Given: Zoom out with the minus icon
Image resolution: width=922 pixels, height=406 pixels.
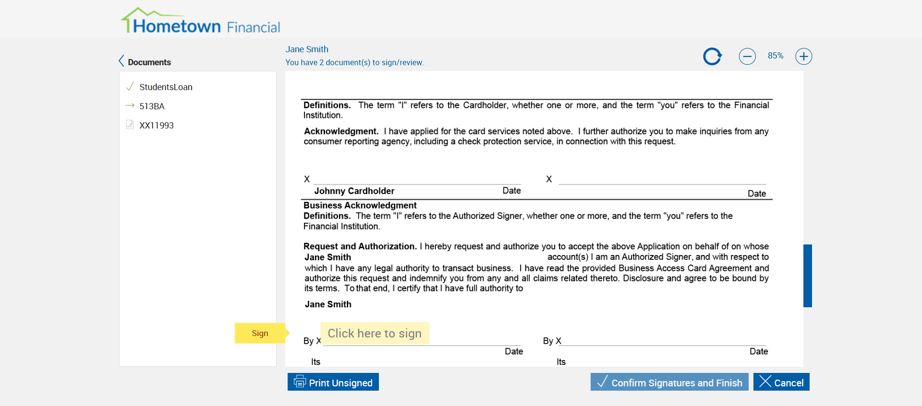Looking at the screenshot, I should pos(747,57).
